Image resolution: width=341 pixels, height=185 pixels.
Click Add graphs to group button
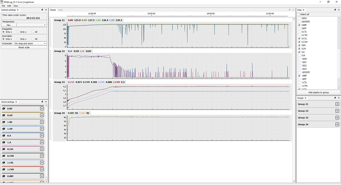tap(318, 92)
